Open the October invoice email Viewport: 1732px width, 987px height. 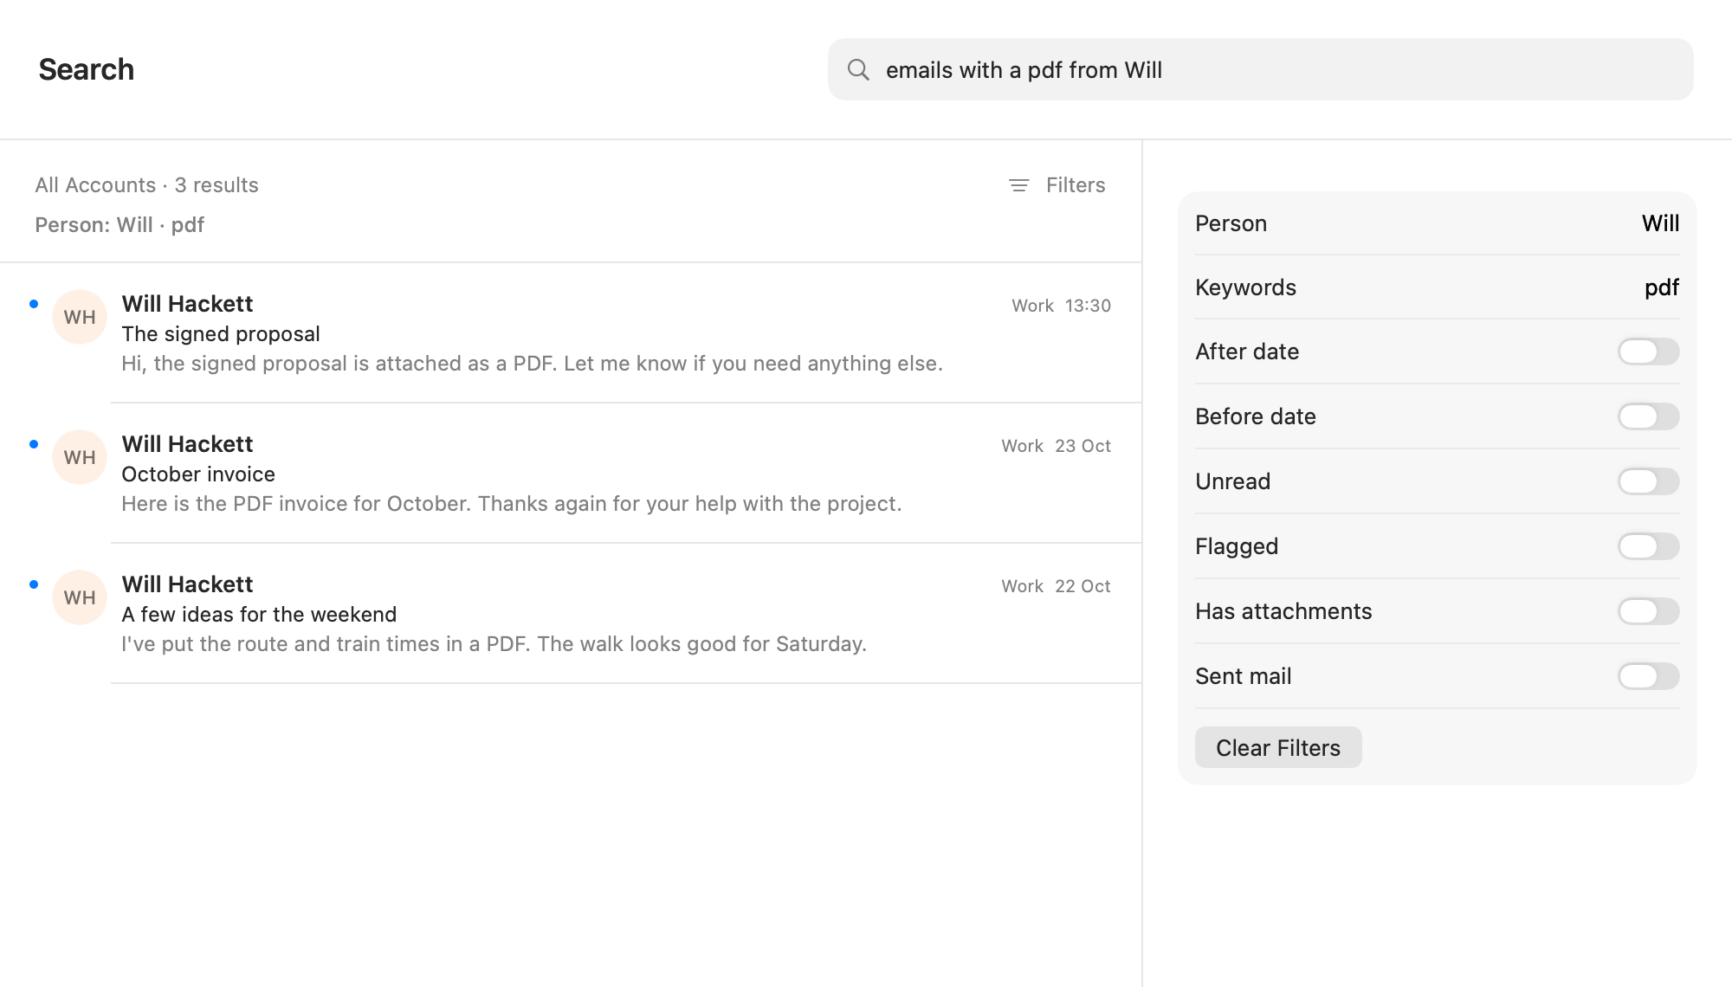(572, 474)
